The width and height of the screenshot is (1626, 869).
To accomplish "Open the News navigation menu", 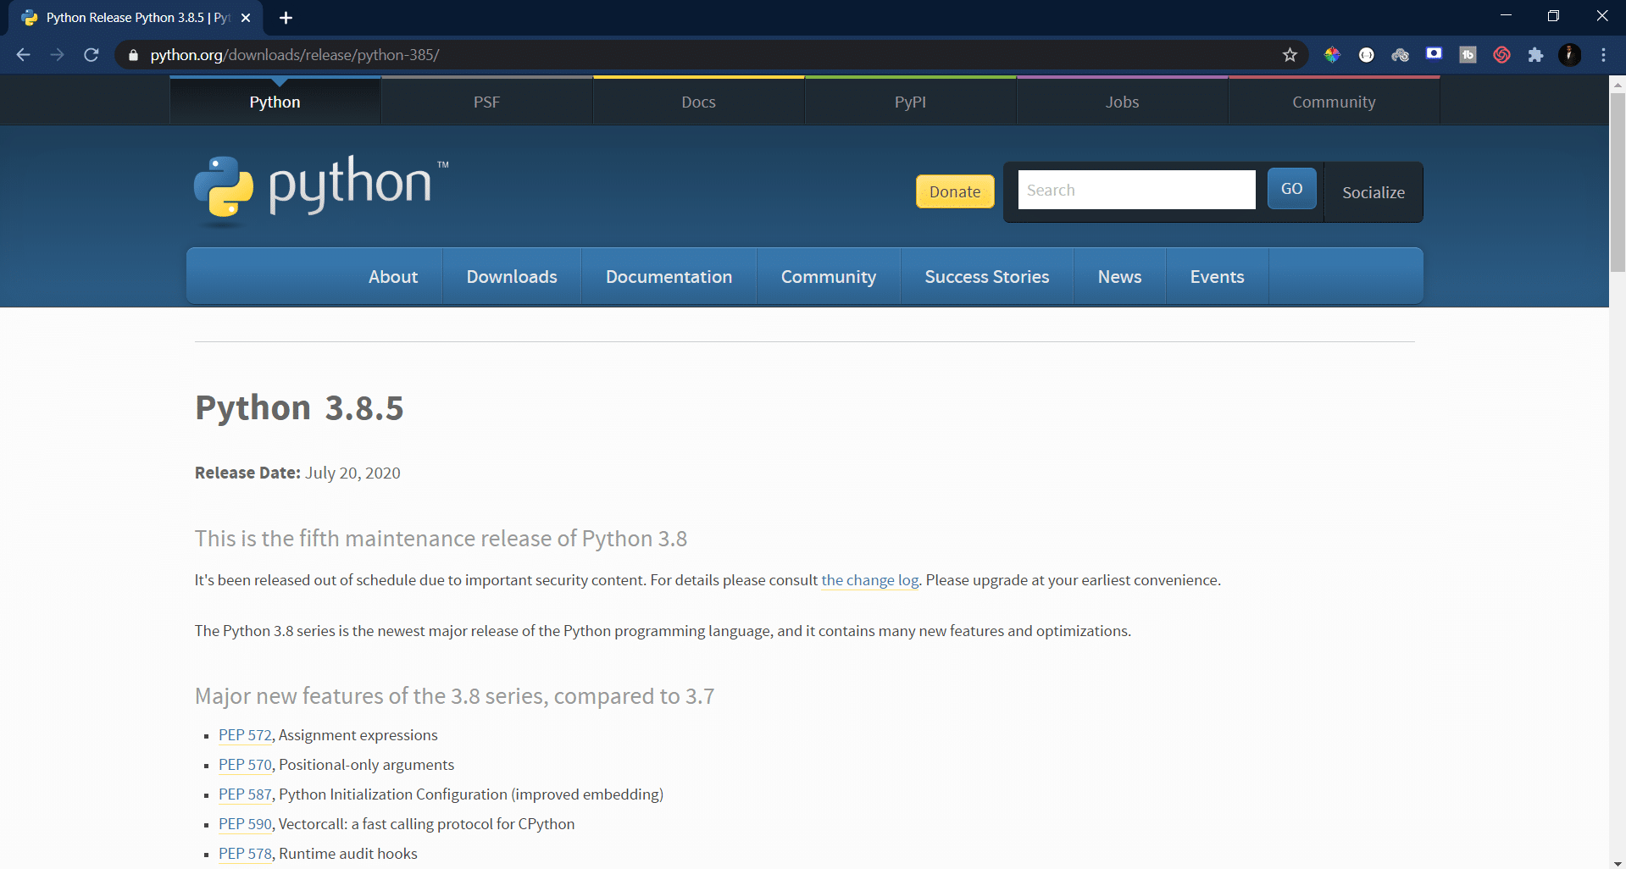I will click(1119, 277).
